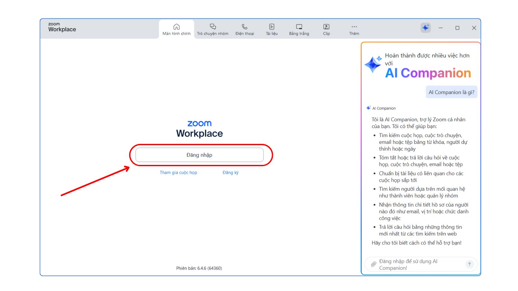Open the Trò chuyện nhóm chat tab
This screenshot has width=518, height=291.
(213, 29)
